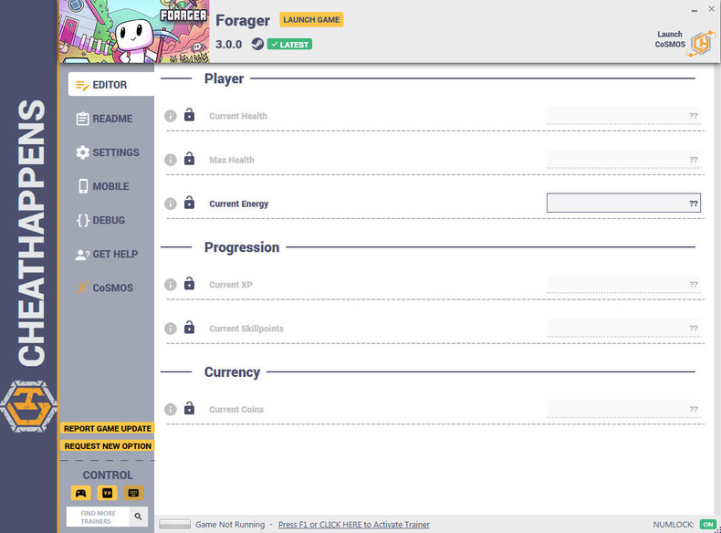This screenshot has height=533, width=721.
Task: Select VR control mode icon
Action: pyautogui.click(x=107, y=493)
